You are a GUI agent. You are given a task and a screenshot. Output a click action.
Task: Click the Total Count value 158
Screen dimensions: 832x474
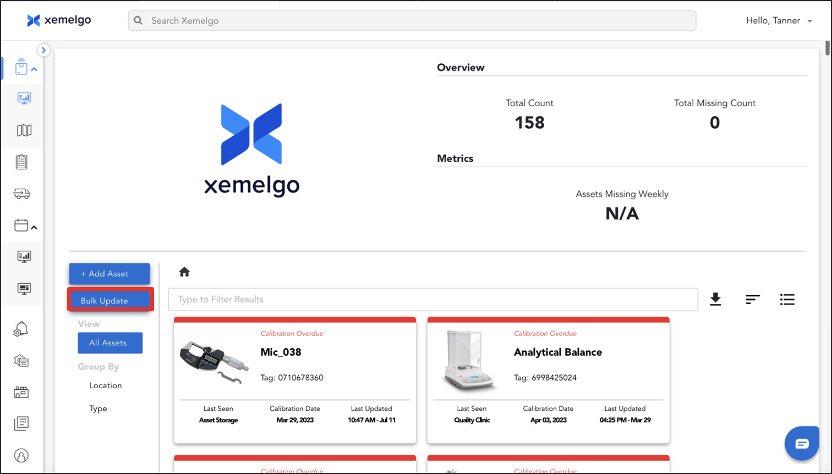[x=529, y=123]
